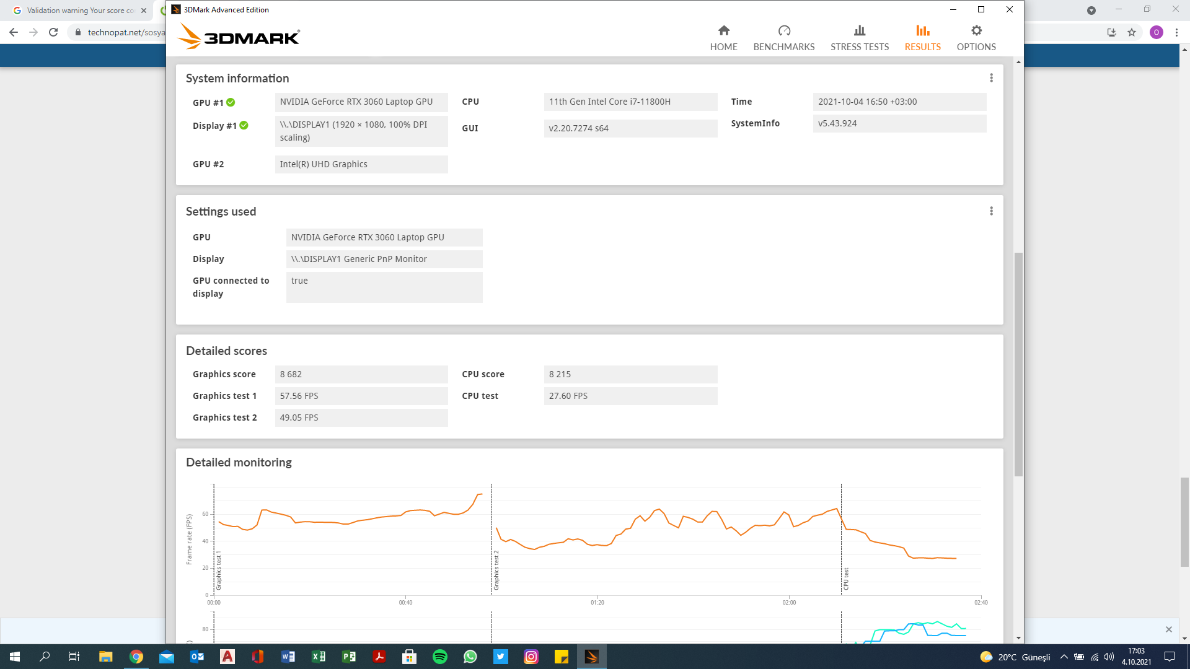Open the 3DMark Home tab
Image resolution: width=1190 pixels, height=669 pixels.
[x=723, y=37]
